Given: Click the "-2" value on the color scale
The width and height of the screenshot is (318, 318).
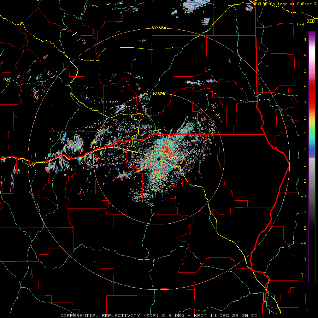Looking at the screenshot, I should (x=304, y=181).
